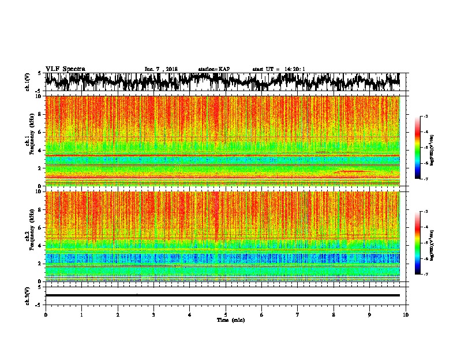Click the time axis tick label "2"
Viewport: 457px width, 353px height.
[118, 315]
